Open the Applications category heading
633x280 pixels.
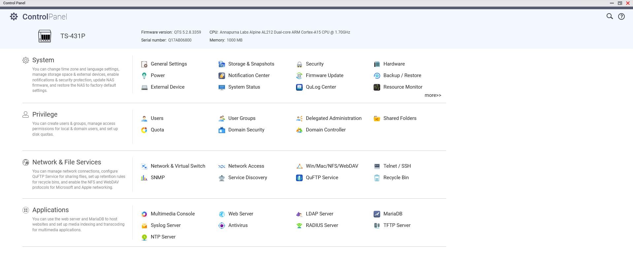tap(50, 210)
